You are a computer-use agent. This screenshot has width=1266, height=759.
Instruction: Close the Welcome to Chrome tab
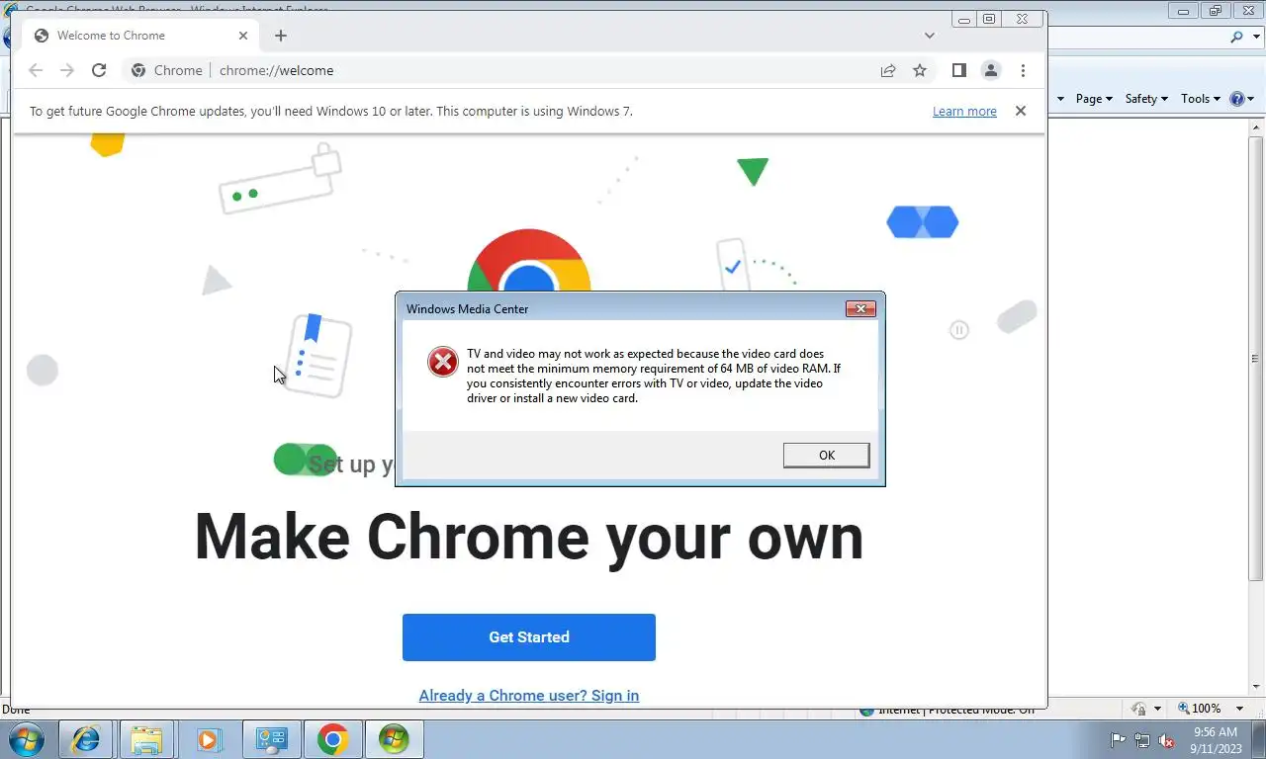pyautogui.click(x=243, y=36)
